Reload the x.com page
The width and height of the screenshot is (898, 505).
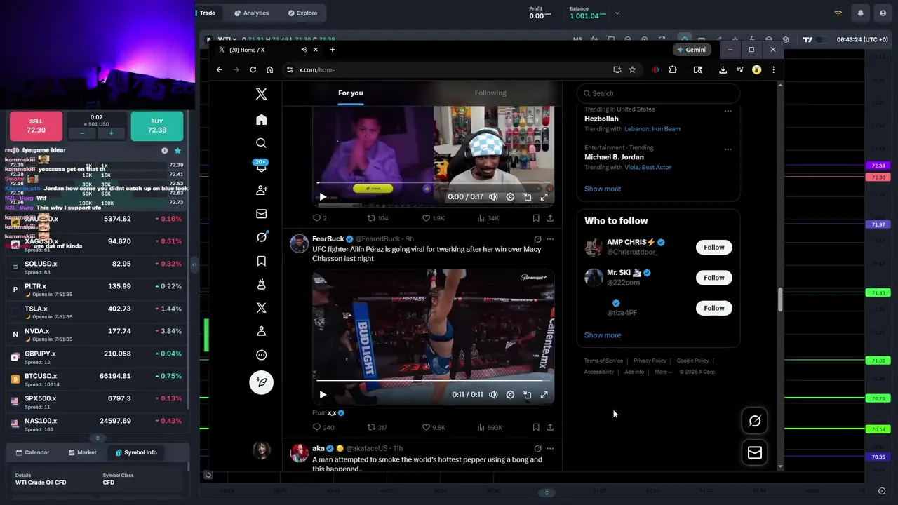click(253, 69)
